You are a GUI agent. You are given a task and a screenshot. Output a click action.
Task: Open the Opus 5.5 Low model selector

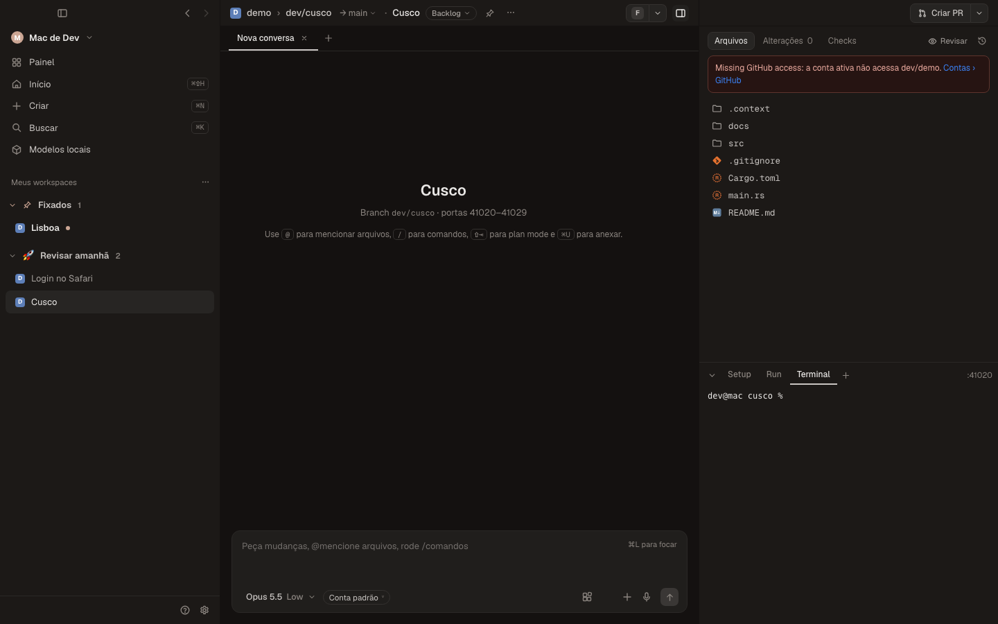(280, 597)
